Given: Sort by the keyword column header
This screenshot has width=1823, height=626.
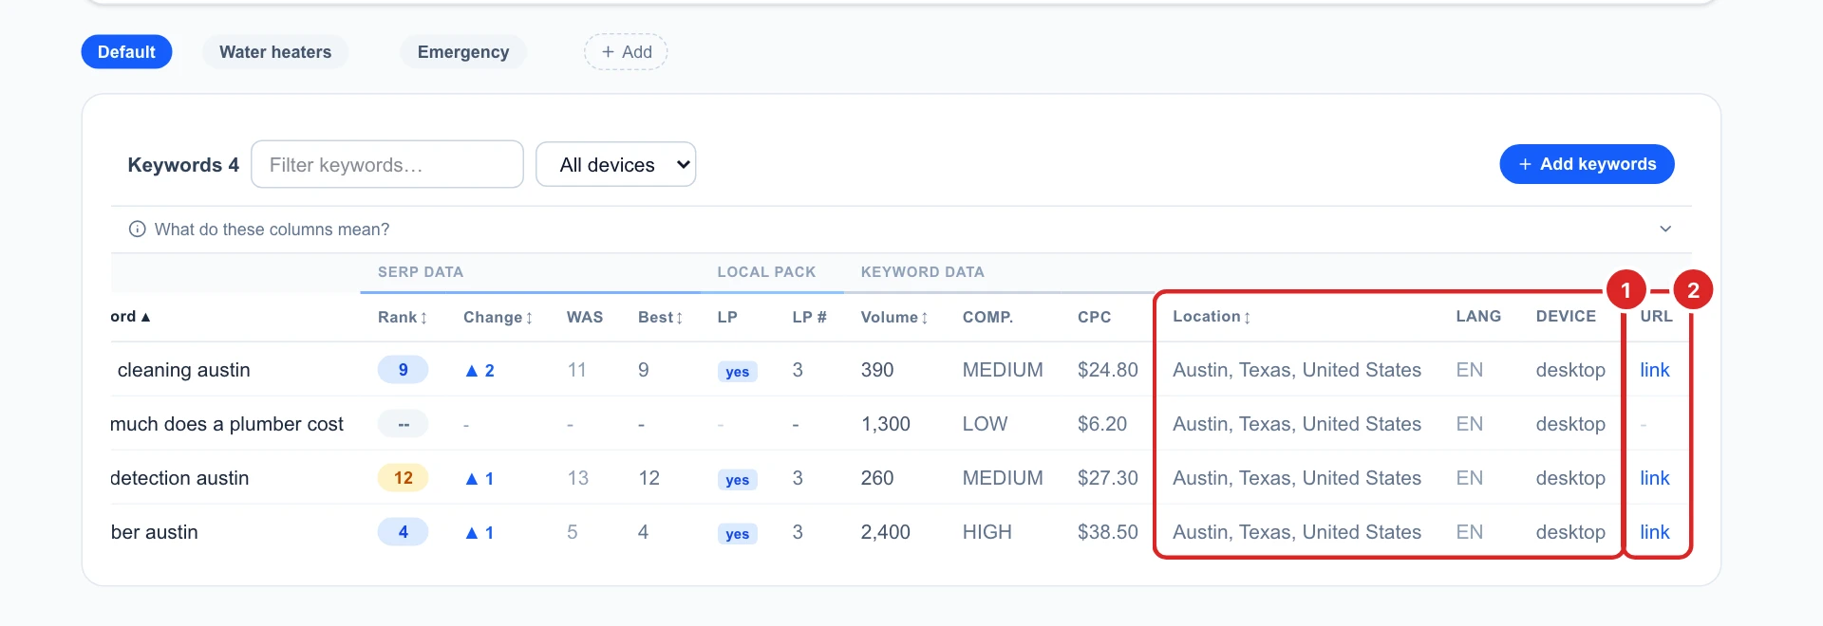Looking at the screenshot, I should coord(130,317).
